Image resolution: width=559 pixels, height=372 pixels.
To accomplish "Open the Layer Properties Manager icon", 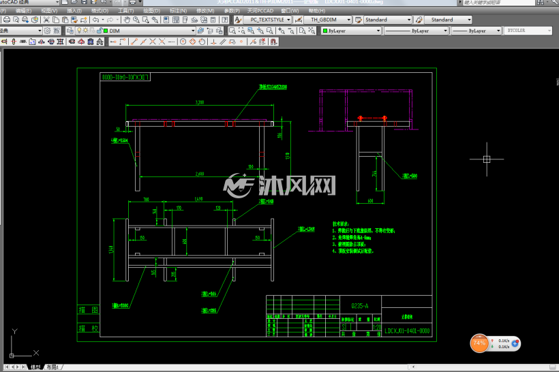I will [x=70, y=31].
